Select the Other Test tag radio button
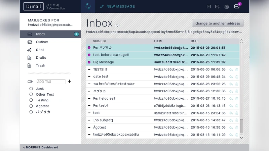The height and width of the screenshot is (151, 269). [x=31, y=95]
